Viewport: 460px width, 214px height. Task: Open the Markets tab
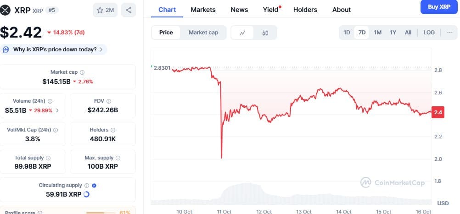click(203, 10)
